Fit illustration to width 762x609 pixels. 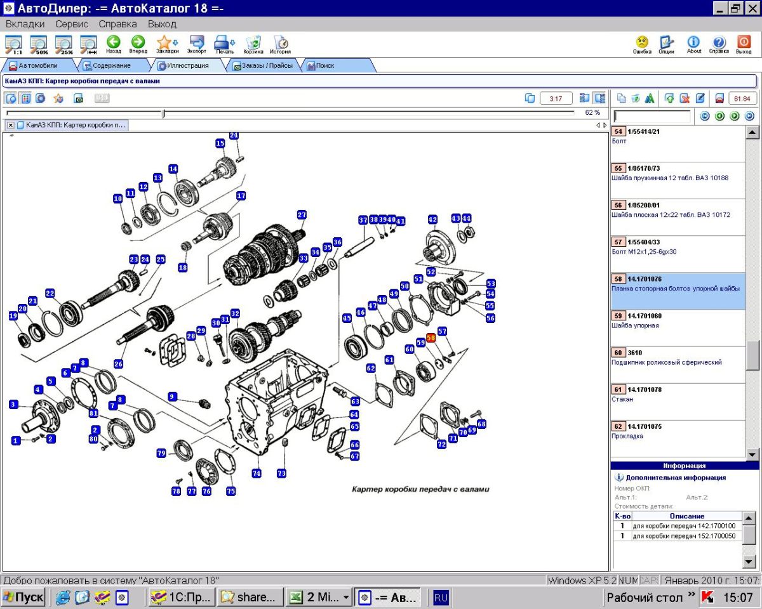point(89,44)
